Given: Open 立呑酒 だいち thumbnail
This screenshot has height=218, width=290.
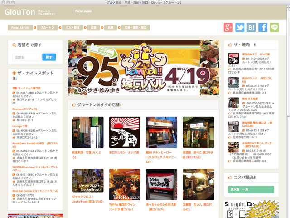Looking at the screenshot, I should [198, 184].
